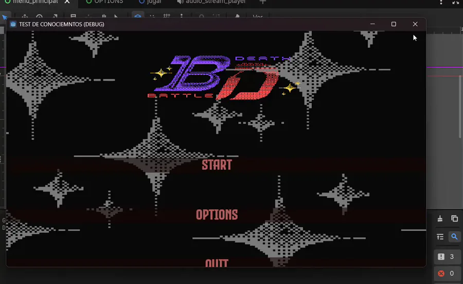Add a new scene tab with plus
This screenshot has height=284, width=463.
262,2
